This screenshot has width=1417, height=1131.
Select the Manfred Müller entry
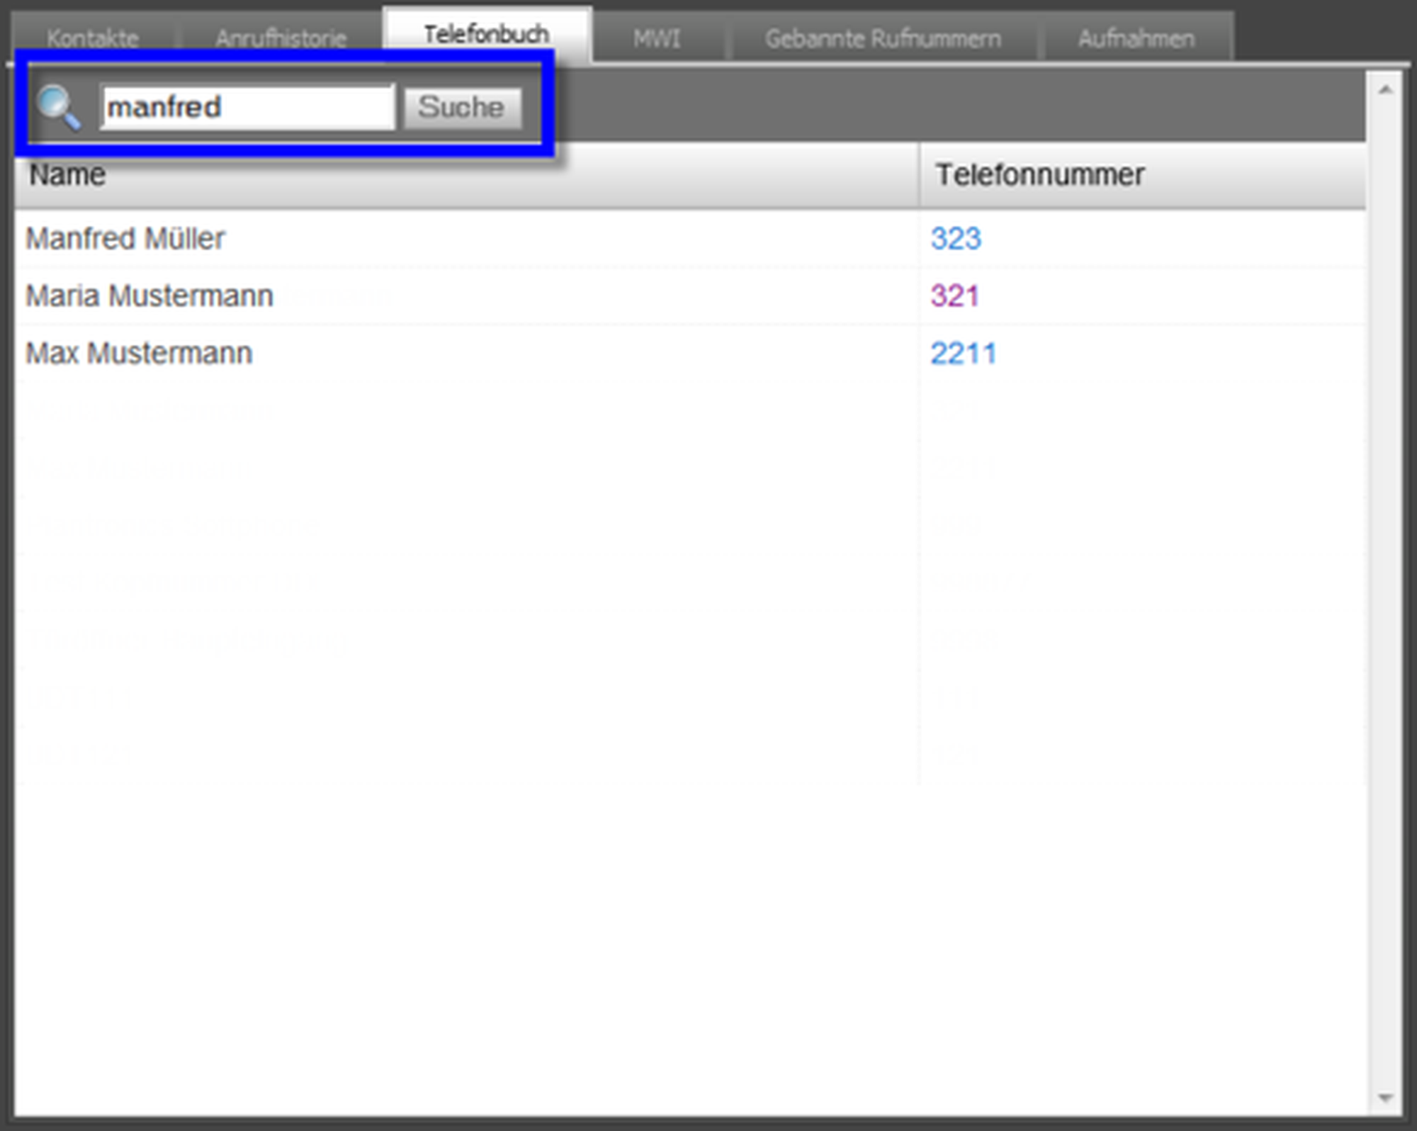(125, 239)
